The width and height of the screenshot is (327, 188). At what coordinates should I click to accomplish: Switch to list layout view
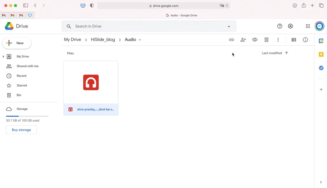pyautogui.click(x=294, y=40)
